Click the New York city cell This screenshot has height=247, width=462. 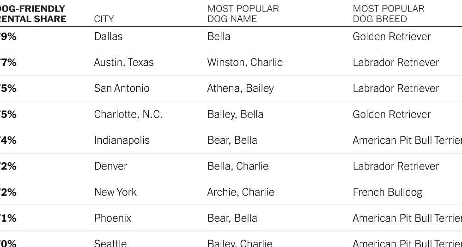pos(115,192)
